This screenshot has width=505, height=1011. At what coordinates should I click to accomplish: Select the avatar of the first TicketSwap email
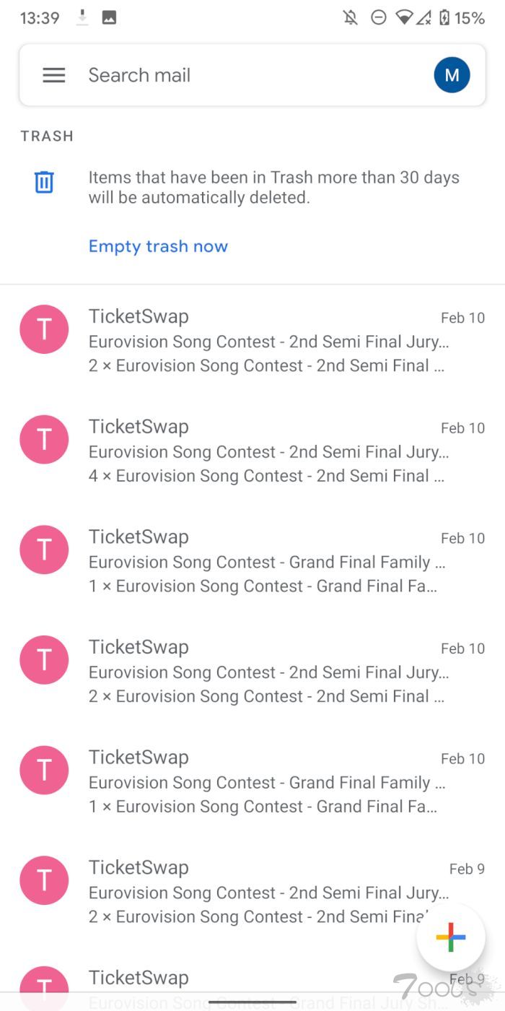[44, 329]
